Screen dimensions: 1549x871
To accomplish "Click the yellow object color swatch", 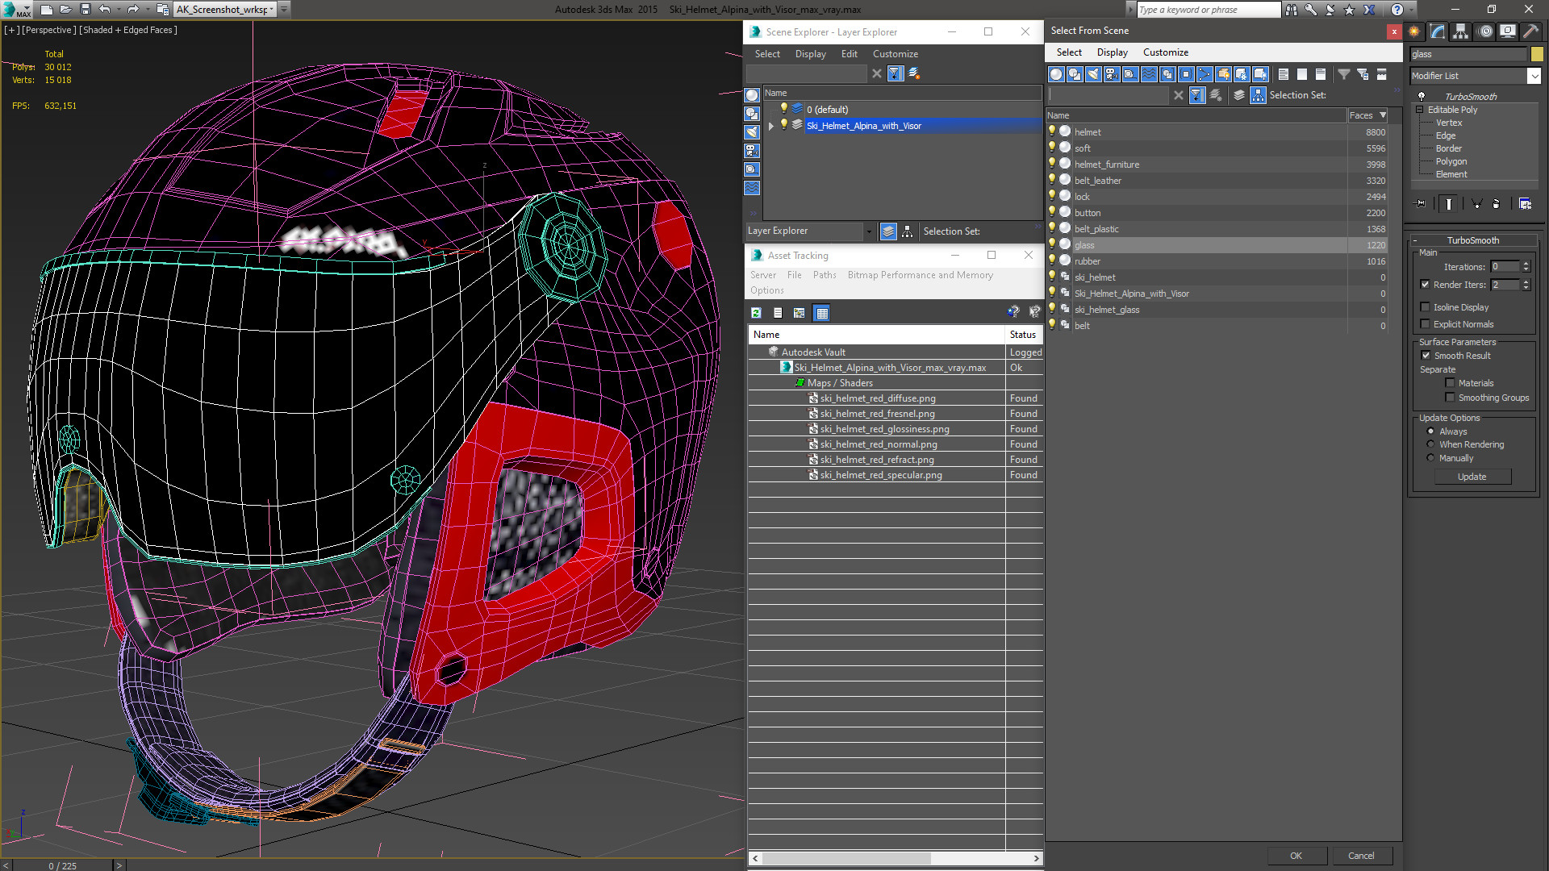I will click(x=1537, y=54).
